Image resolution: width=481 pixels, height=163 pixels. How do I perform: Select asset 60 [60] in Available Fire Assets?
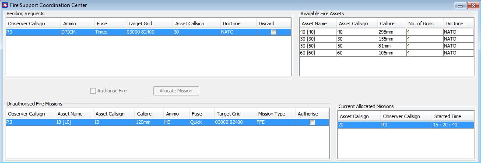(x=318, y=53)
